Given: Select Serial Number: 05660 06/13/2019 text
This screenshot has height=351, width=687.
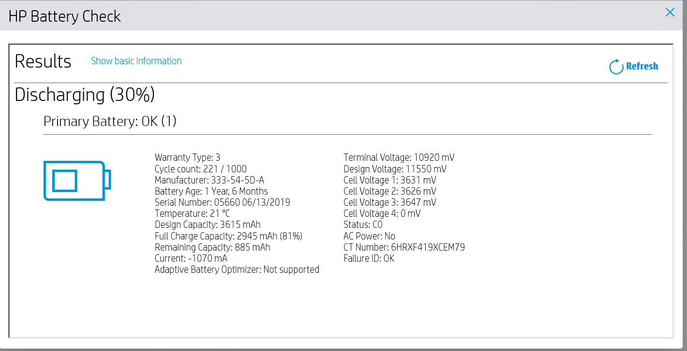Looking at the screenshot, I should point(223,202).
